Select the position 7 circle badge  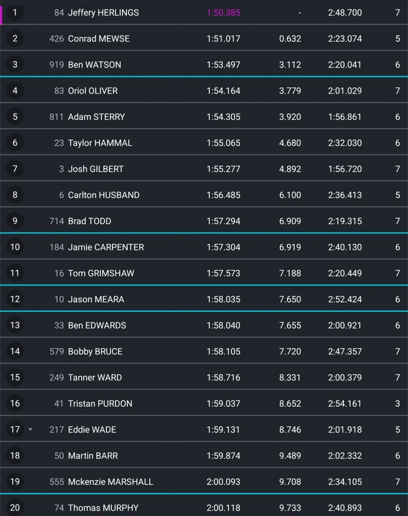pos(15,169)
